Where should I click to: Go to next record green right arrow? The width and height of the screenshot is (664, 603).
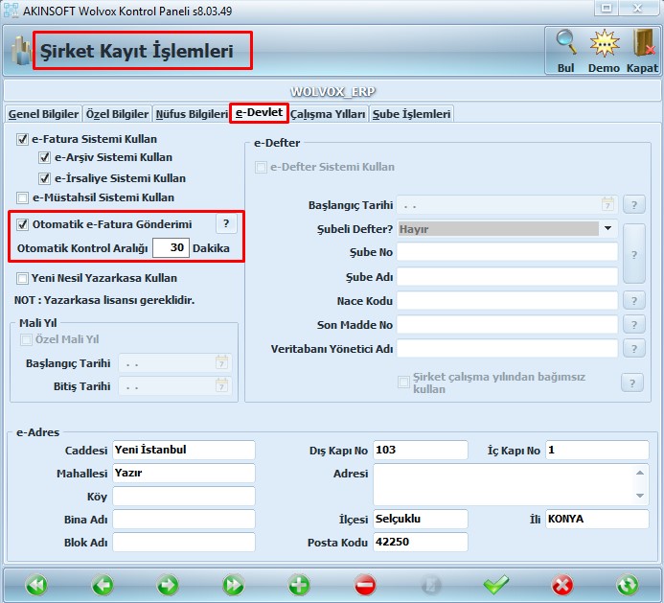(x=168, y=585)
